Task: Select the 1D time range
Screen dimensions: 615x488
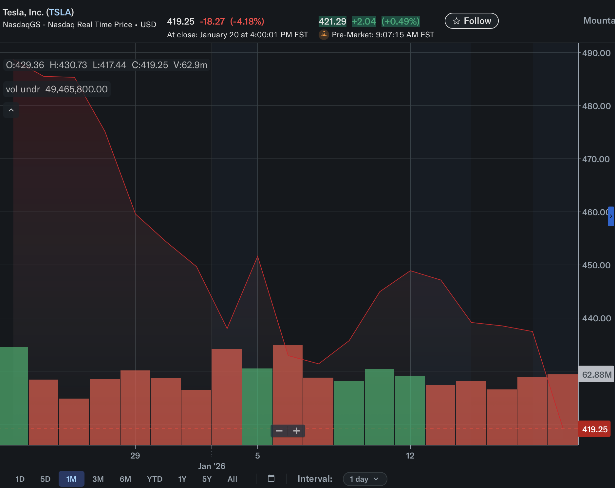Action: pyautogui.click(x=20, y=479)
